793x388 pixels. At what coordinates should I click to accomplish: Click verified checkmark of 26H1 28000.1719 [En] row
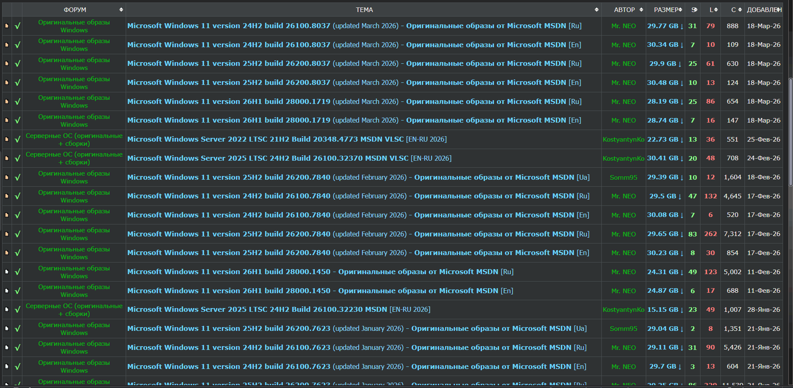pos(17,120)
